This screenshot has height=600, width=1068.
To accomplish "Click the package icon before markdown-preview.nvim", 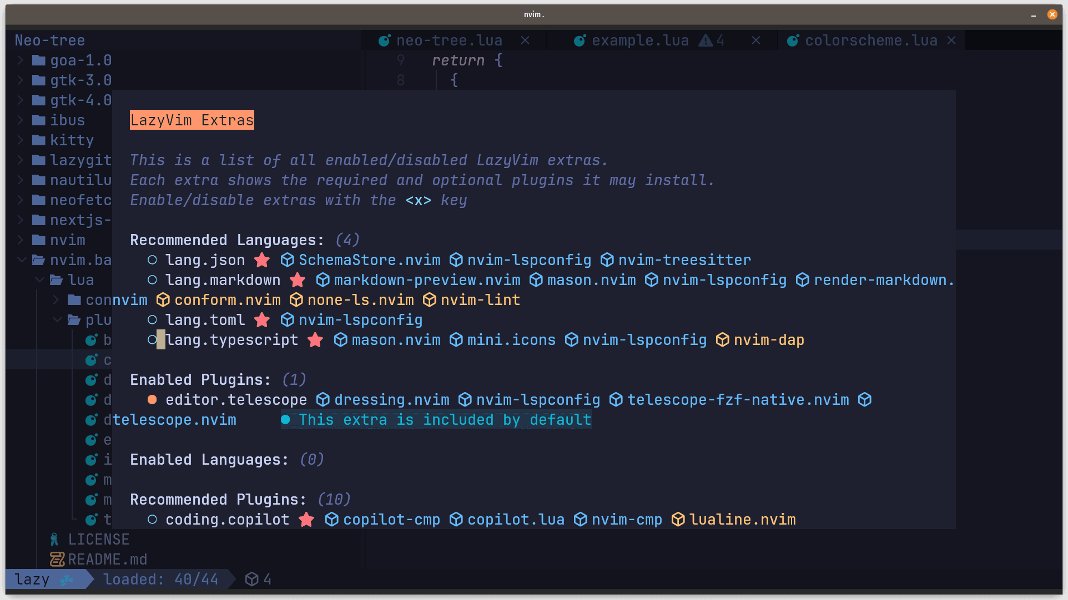I will [x=323, y=280].
